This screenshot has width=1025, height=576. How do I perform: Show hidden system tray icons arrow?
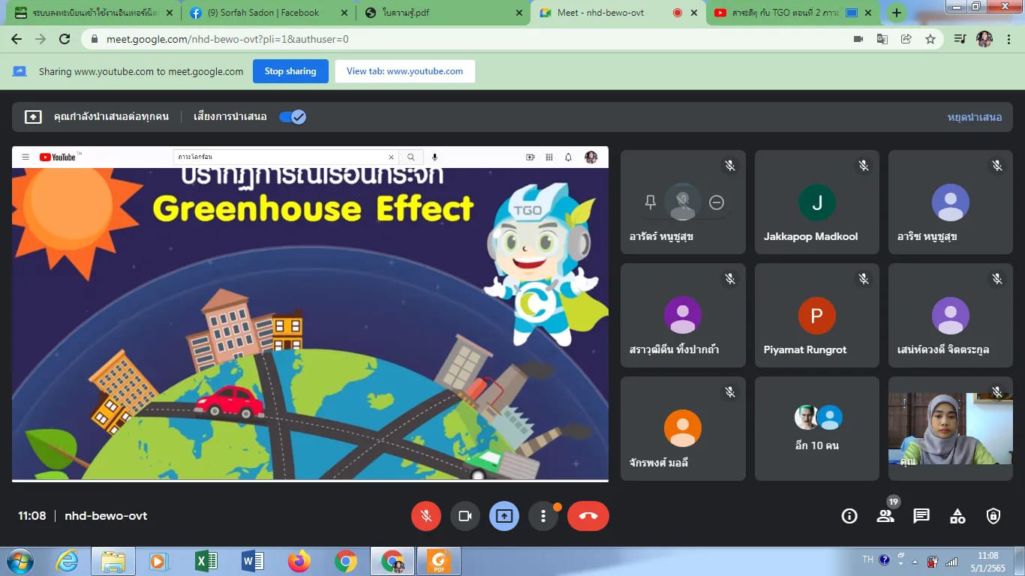coord(914,561)
